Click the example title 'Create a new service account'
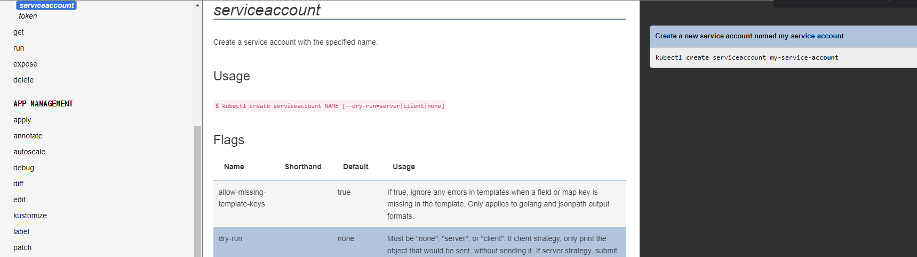The width and height of the screenshot is (917, 257). [x=749, y=36]
